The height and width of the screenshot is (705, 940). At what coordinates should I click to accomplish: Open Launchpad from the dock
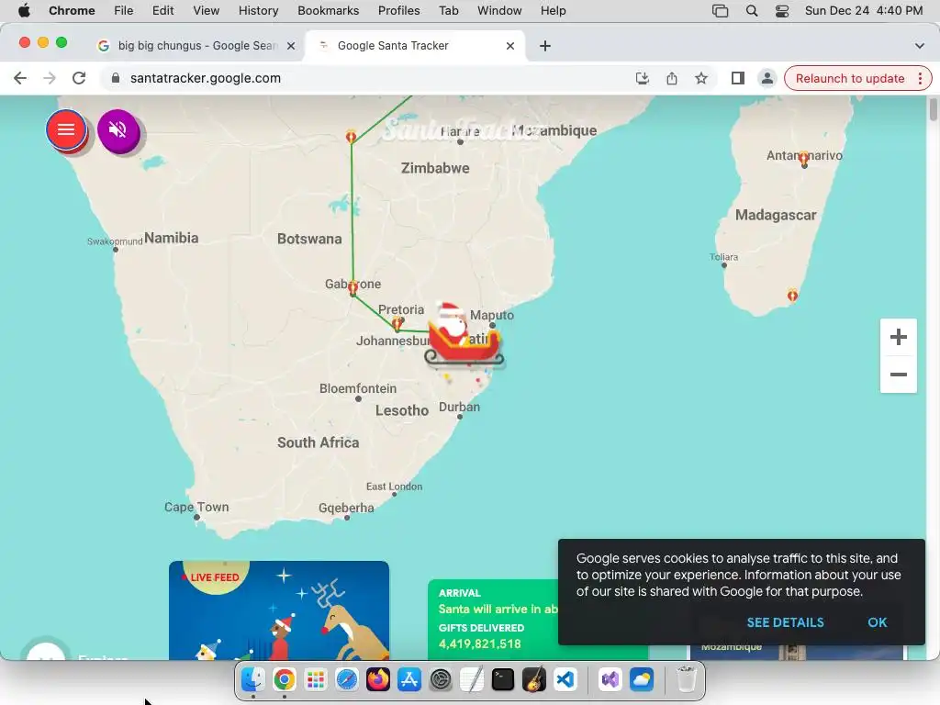[316, 679]
